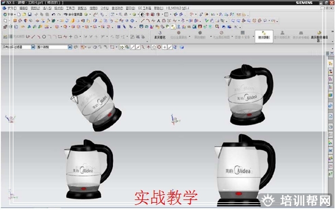Click the Copy icon in standard toolbar
335x210 pixels.
(x=42, y=14)
